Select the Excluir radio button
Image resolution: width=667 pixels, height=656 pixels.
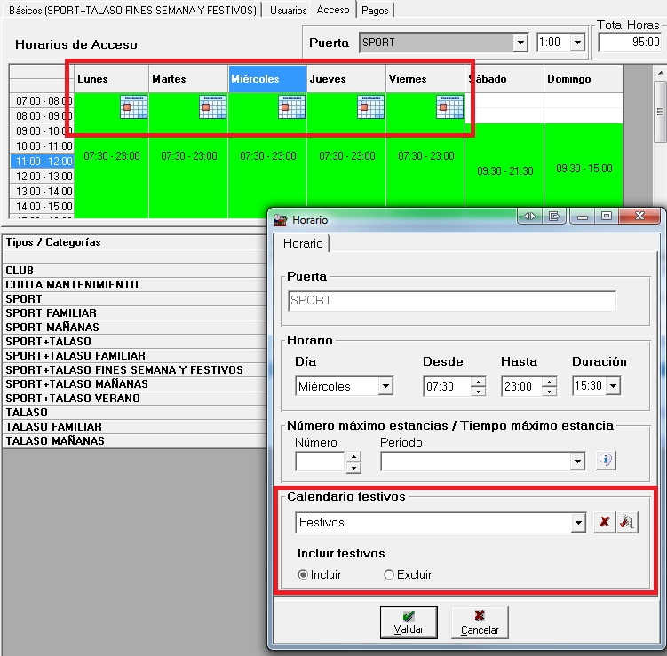389,575
